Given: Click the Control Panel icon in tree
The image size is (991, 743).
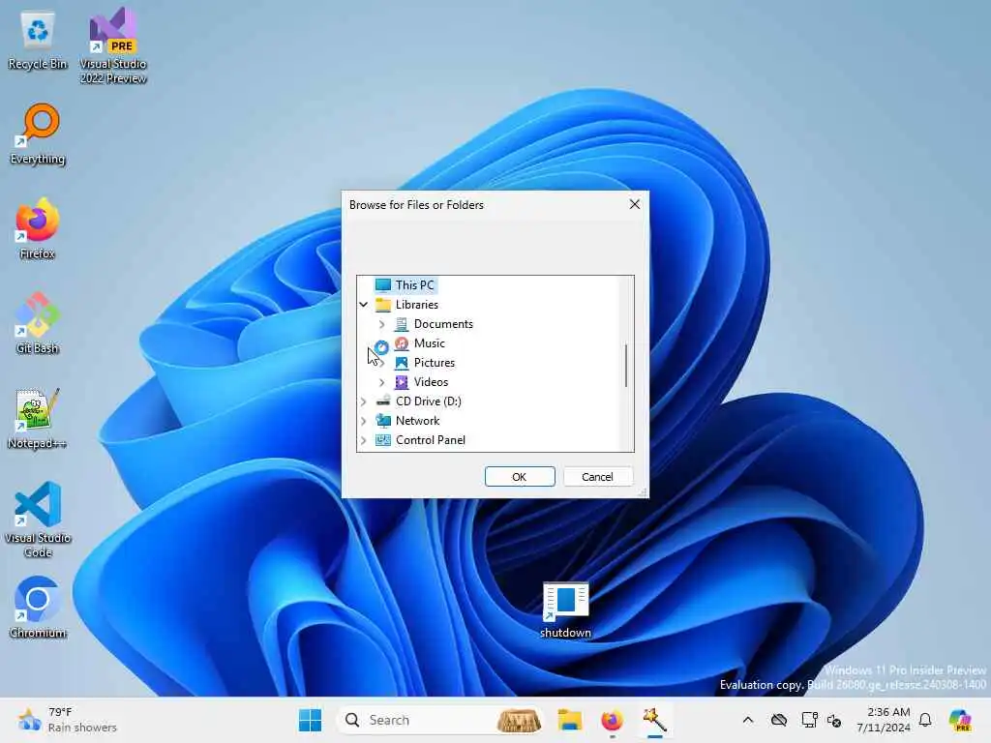Looking at the screenshot, I should click(383, 440).
